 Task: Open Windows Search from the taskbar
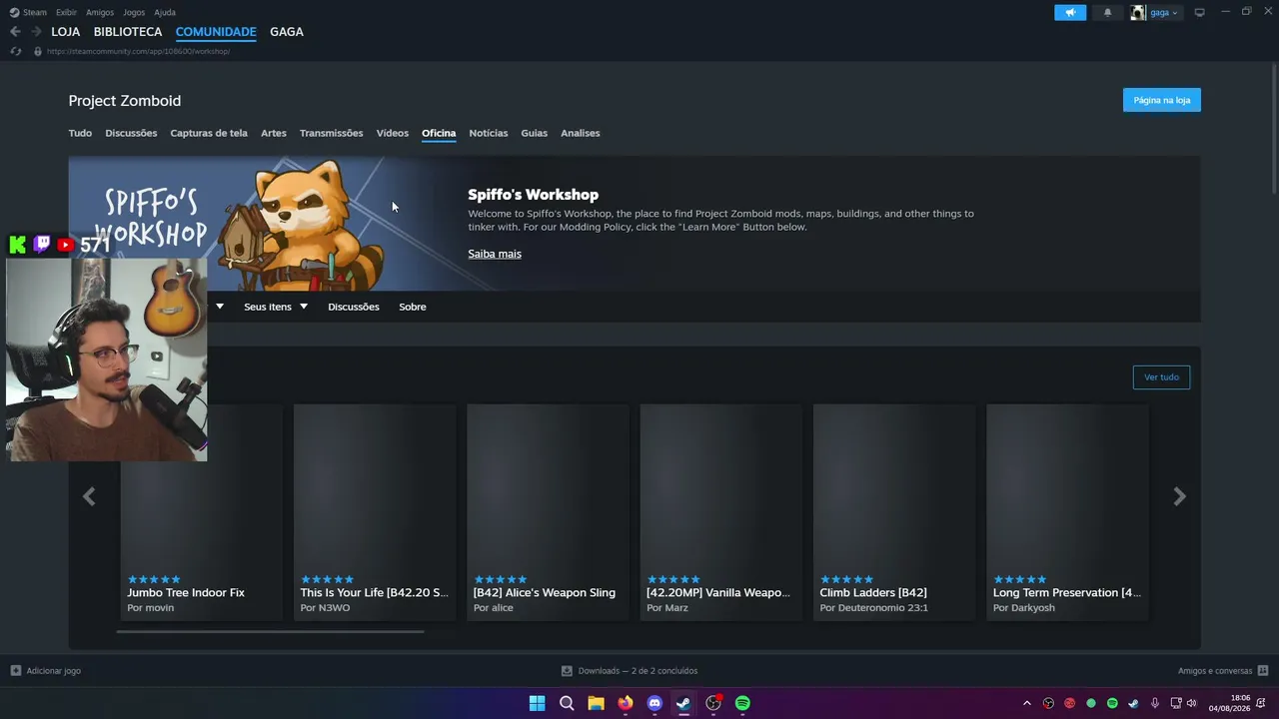pyautogui.click(x=567, y=703)
